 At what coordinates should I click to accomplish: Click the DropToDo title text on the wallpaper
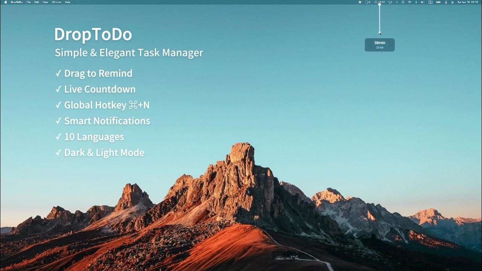click(93, 34)
